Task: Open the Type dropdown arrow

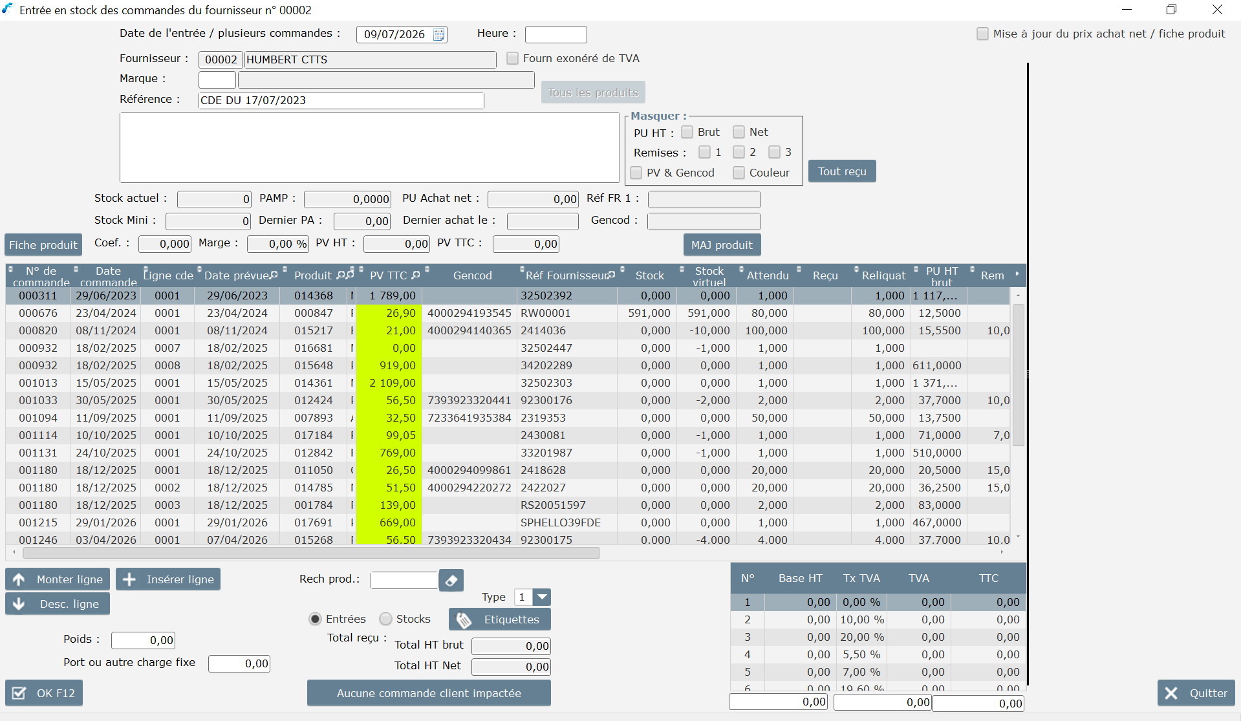Action: (542, 597)
